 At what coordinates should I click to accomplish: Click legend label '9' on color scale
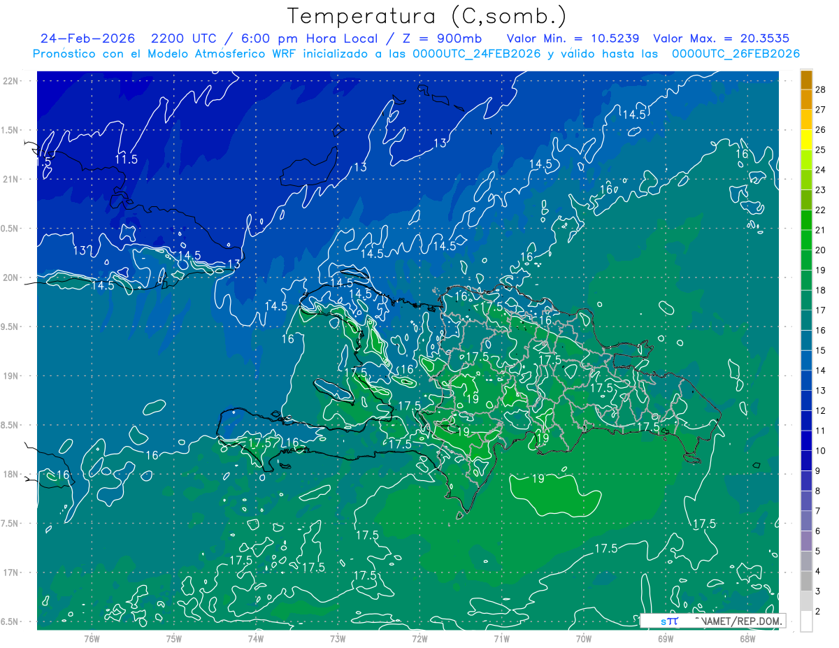point(818,471)
